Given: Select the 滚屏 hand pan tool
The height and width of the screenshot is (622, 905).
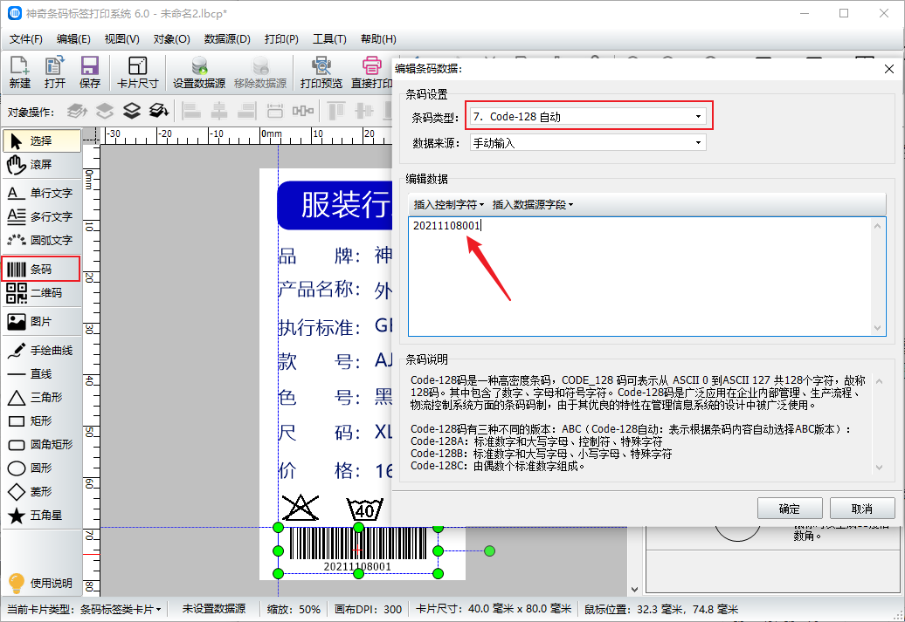Looking at the screenshot, I should [42, 165].
